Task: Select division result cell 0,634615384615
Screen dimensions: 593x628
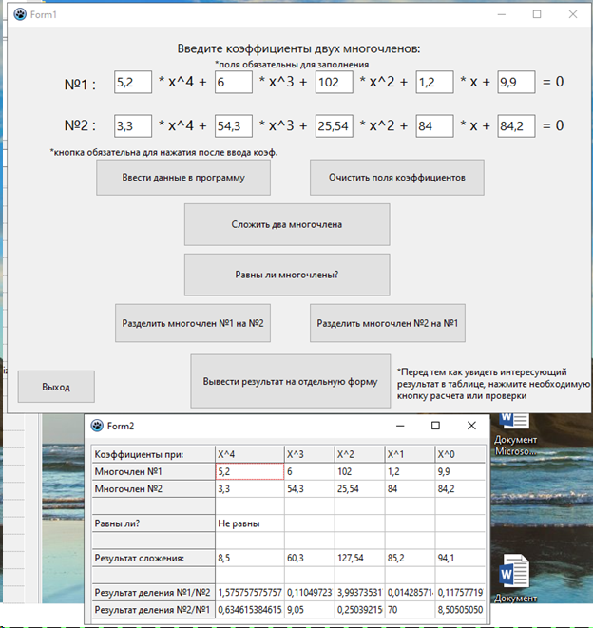Action: (250, 610)
